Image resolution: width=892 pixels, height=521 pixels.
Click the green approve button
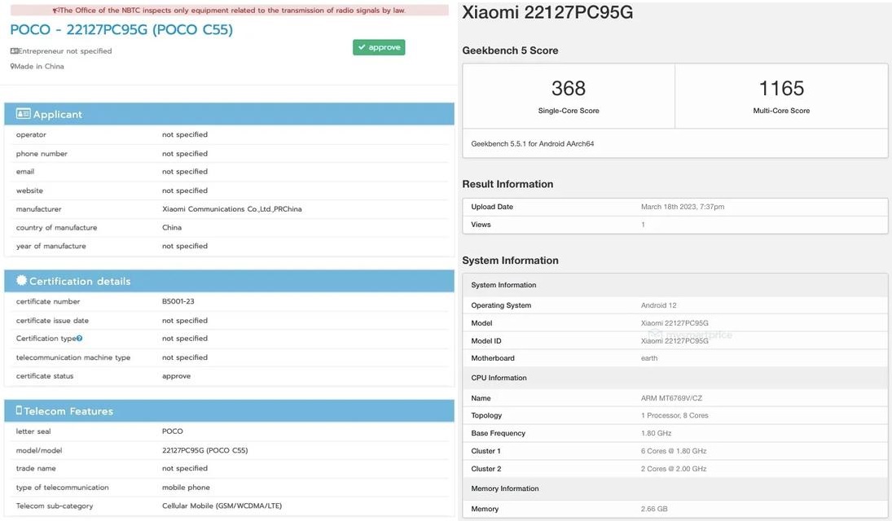coord(379,47)
